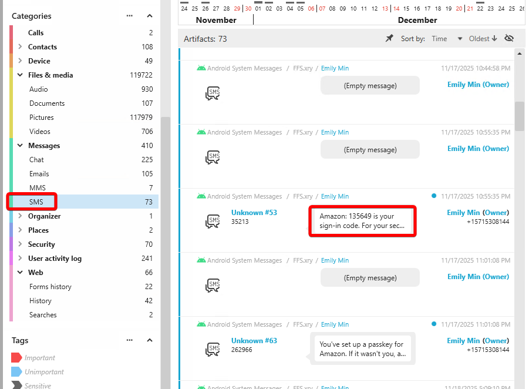This screenshot has width=529, height=389.
Task: Expand the Organizer category
Action: tap(20, 216)
